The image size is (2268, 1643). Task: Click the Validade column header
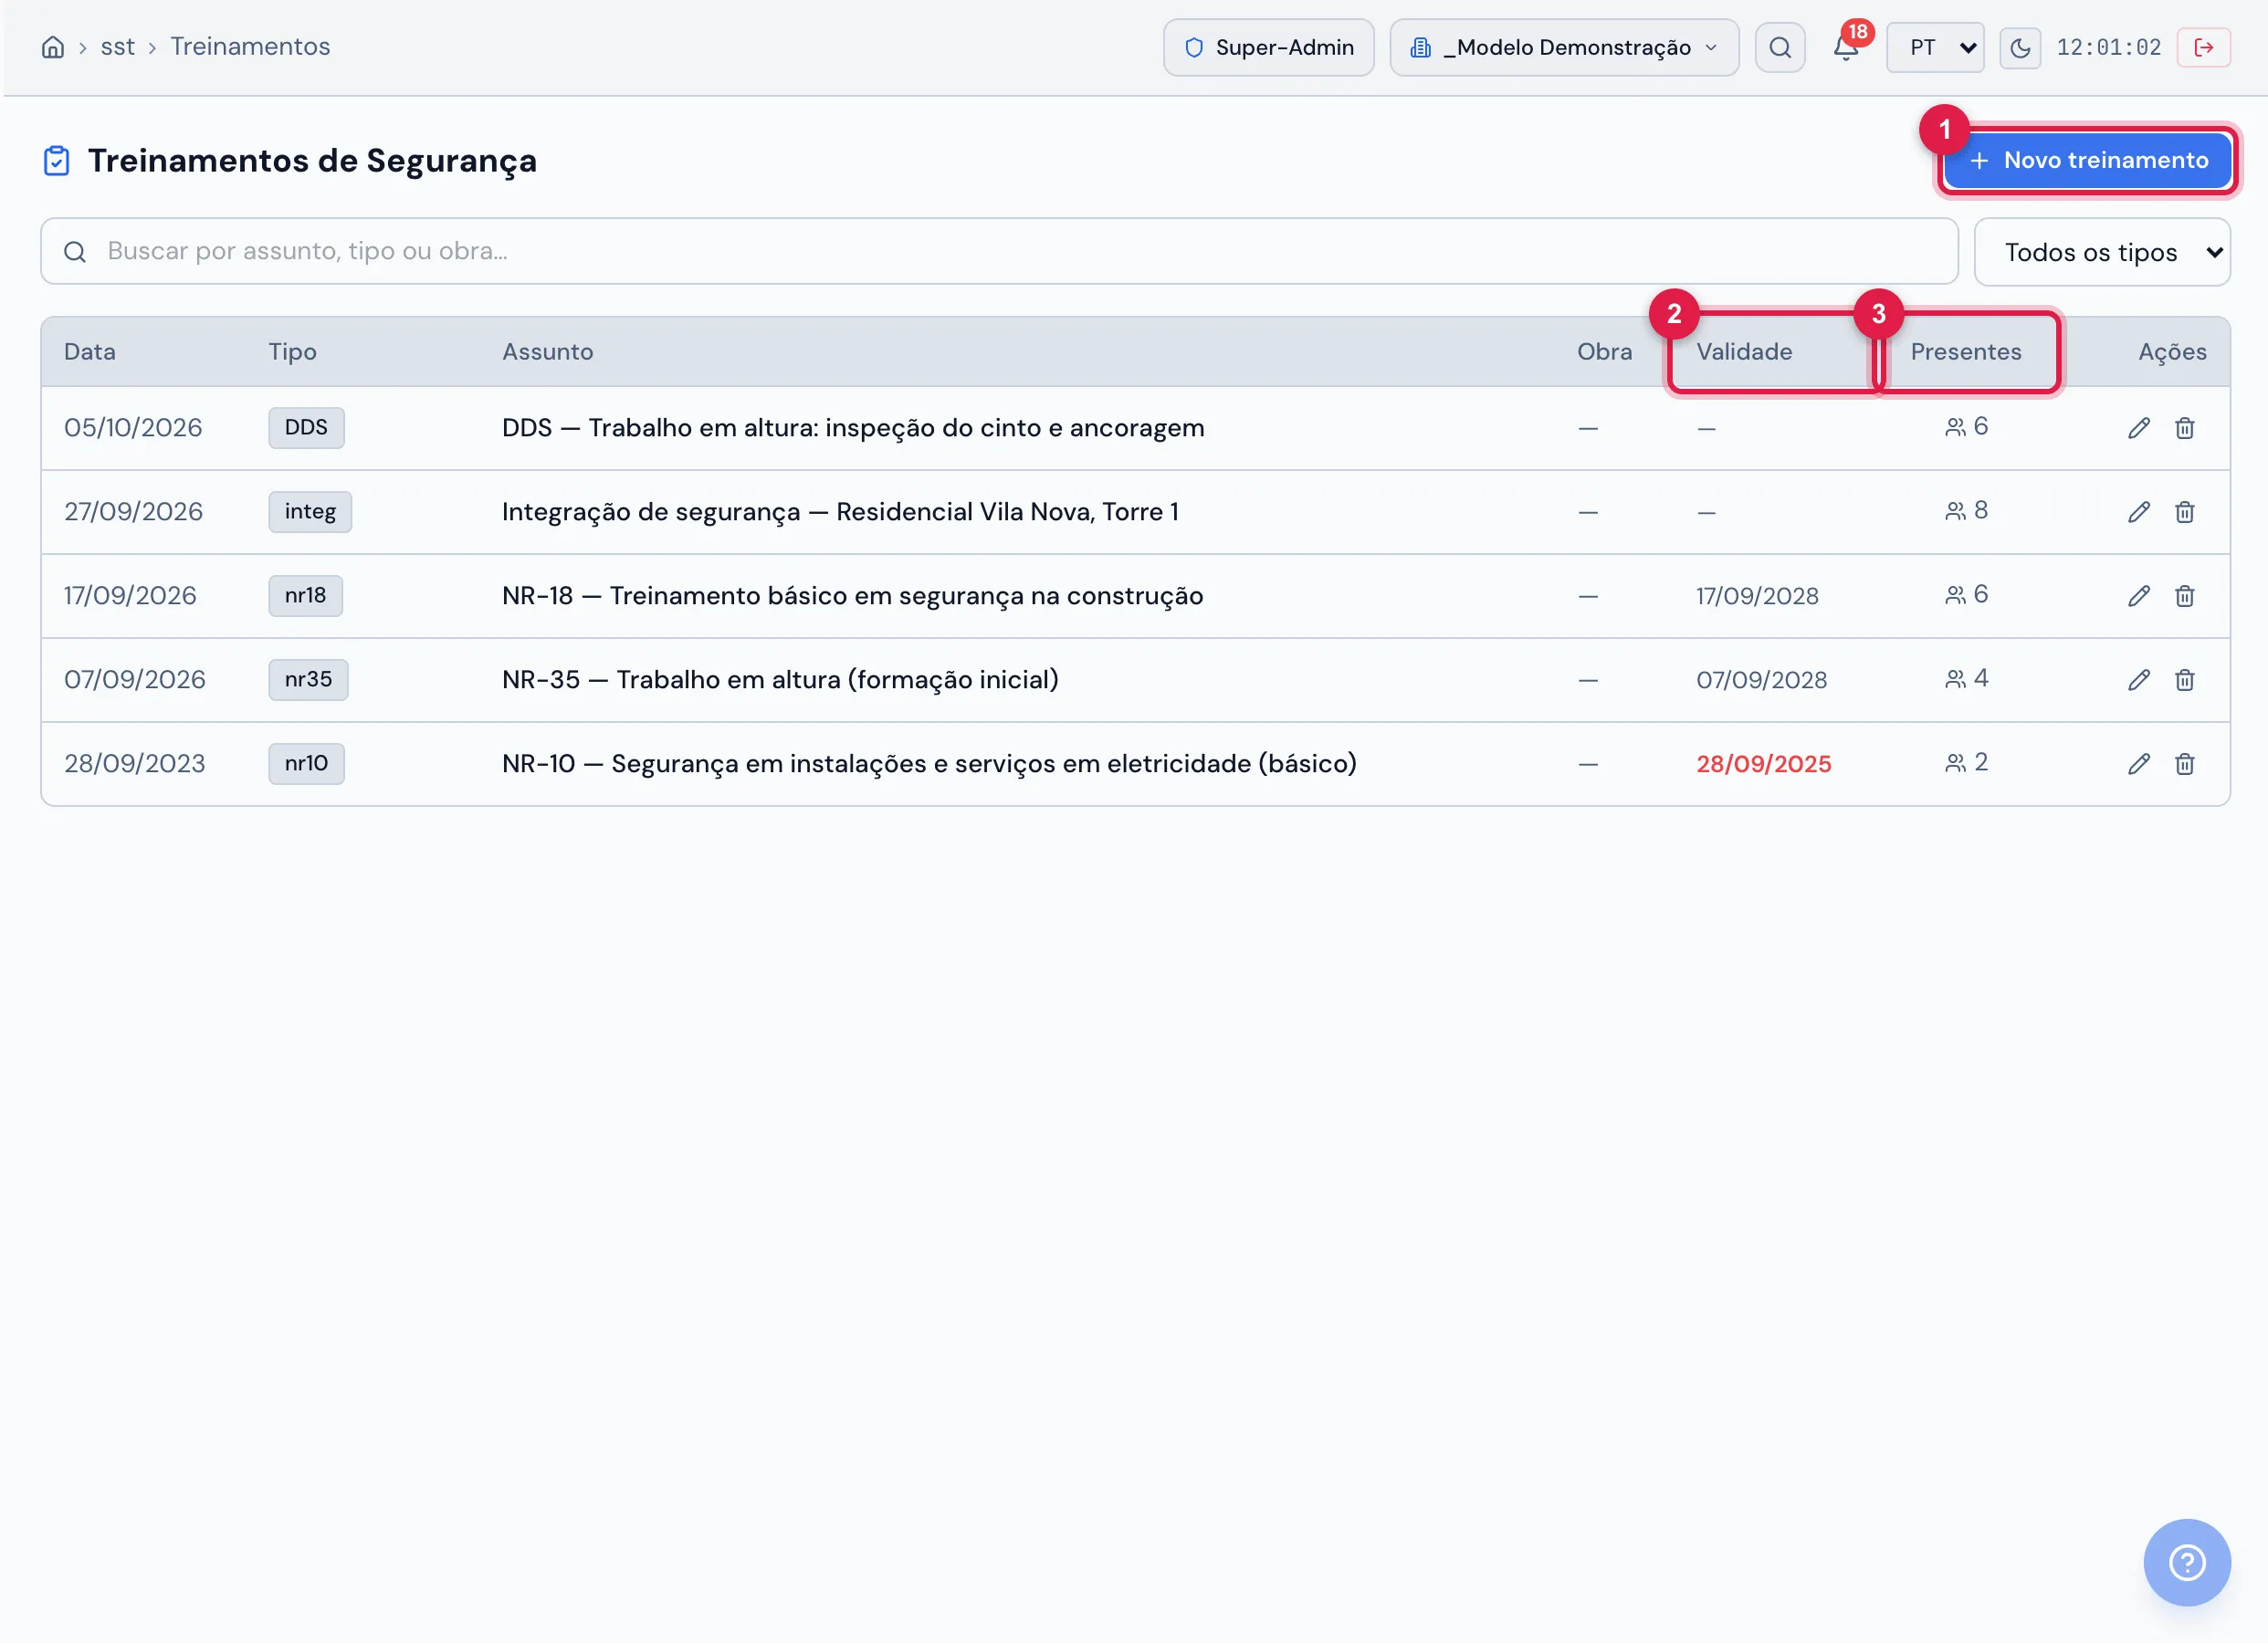[1744, 352]
